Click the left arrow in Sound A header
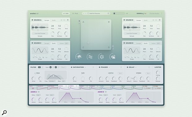This screenshot has width=192, height=117. (64, 20)
